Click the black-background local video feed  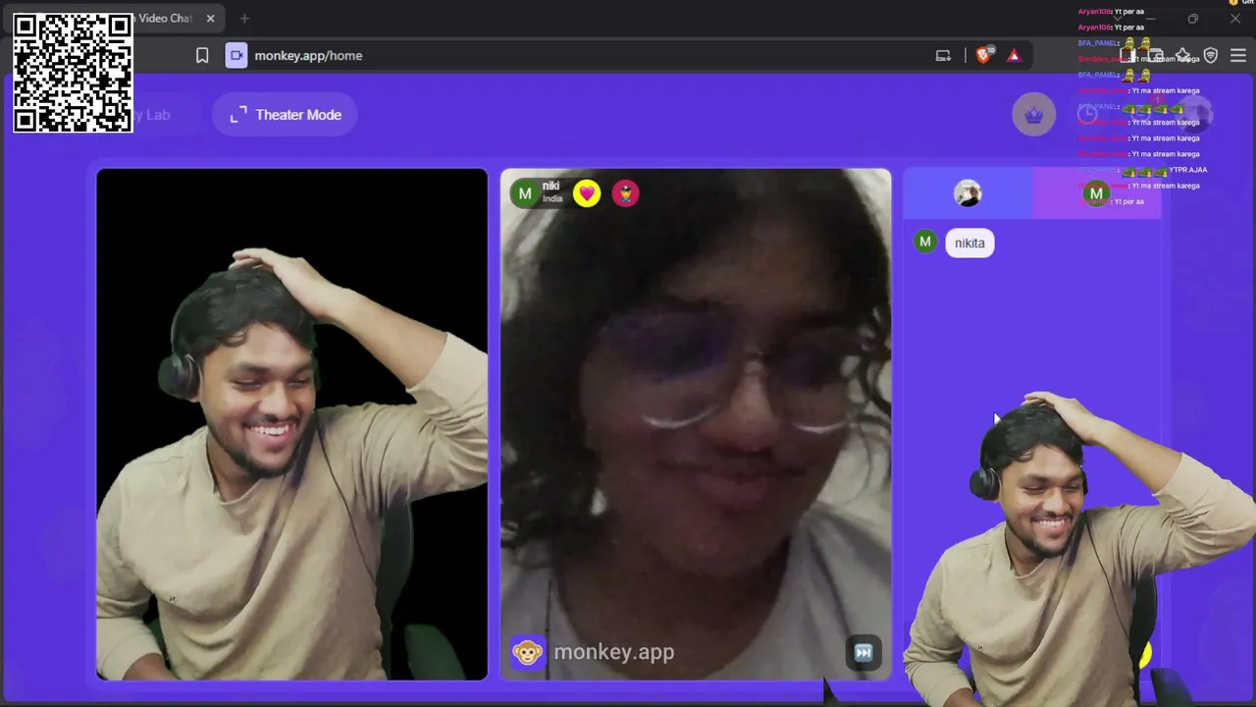tap(291, 424)
